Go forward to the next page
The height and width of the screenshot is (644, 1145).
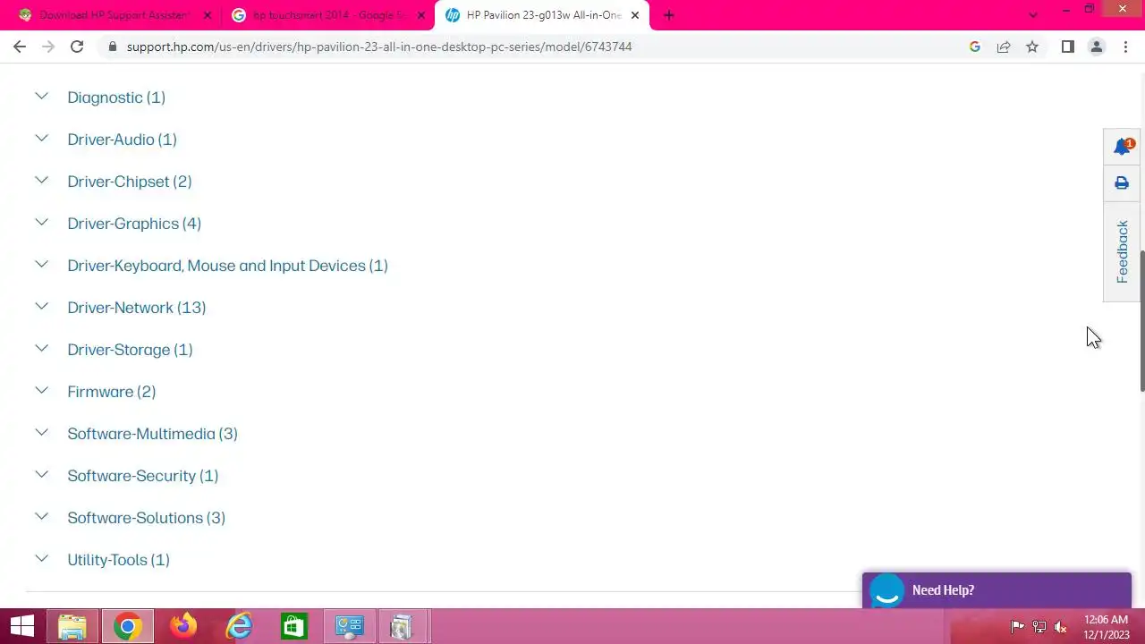[x=48, y=47]
